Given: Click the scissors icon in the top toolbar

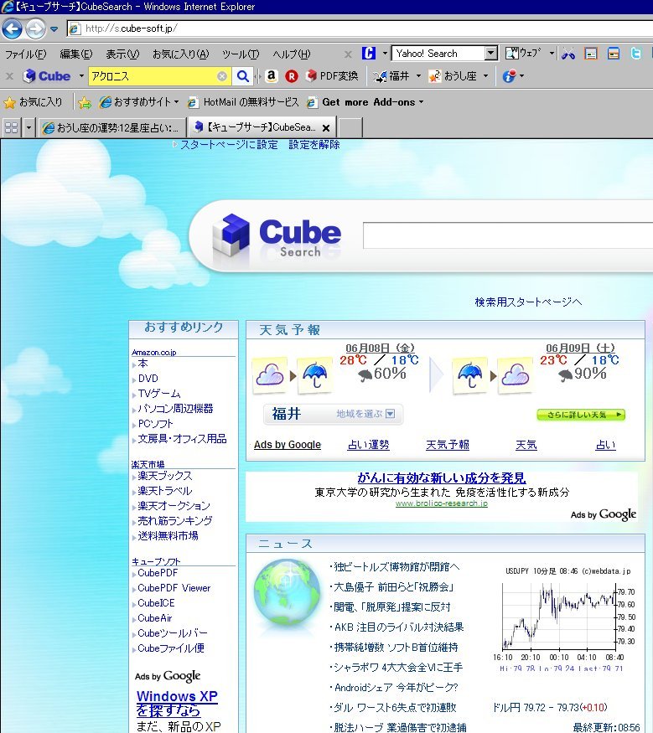Looking at the screenshot, I should 568,54.
